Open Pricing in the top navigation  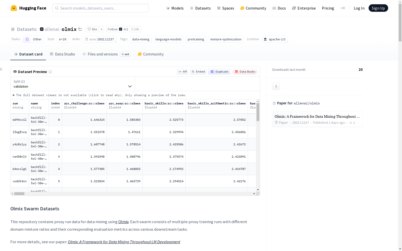(328, 8)
